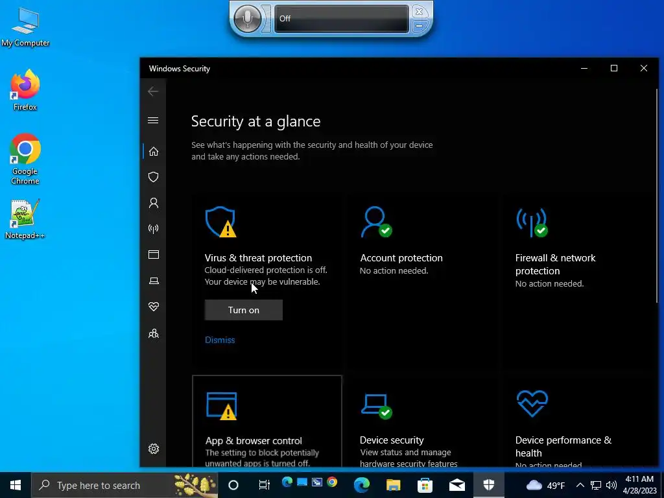Open clock showing 4:11 AM
Viewport: 664px width, 498px height.
click(639, 485)
